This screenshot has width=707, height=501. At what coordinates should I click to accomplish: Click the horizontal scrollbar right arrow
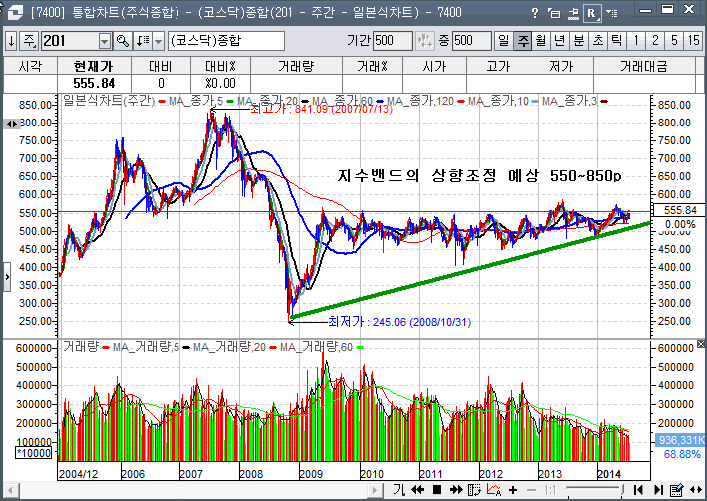374,491
